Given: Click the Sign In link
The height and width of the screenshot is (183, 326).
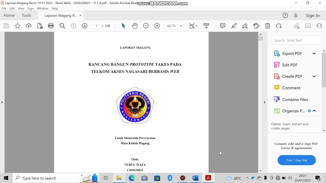Looking at the screenshot, I should coord(313,16).
